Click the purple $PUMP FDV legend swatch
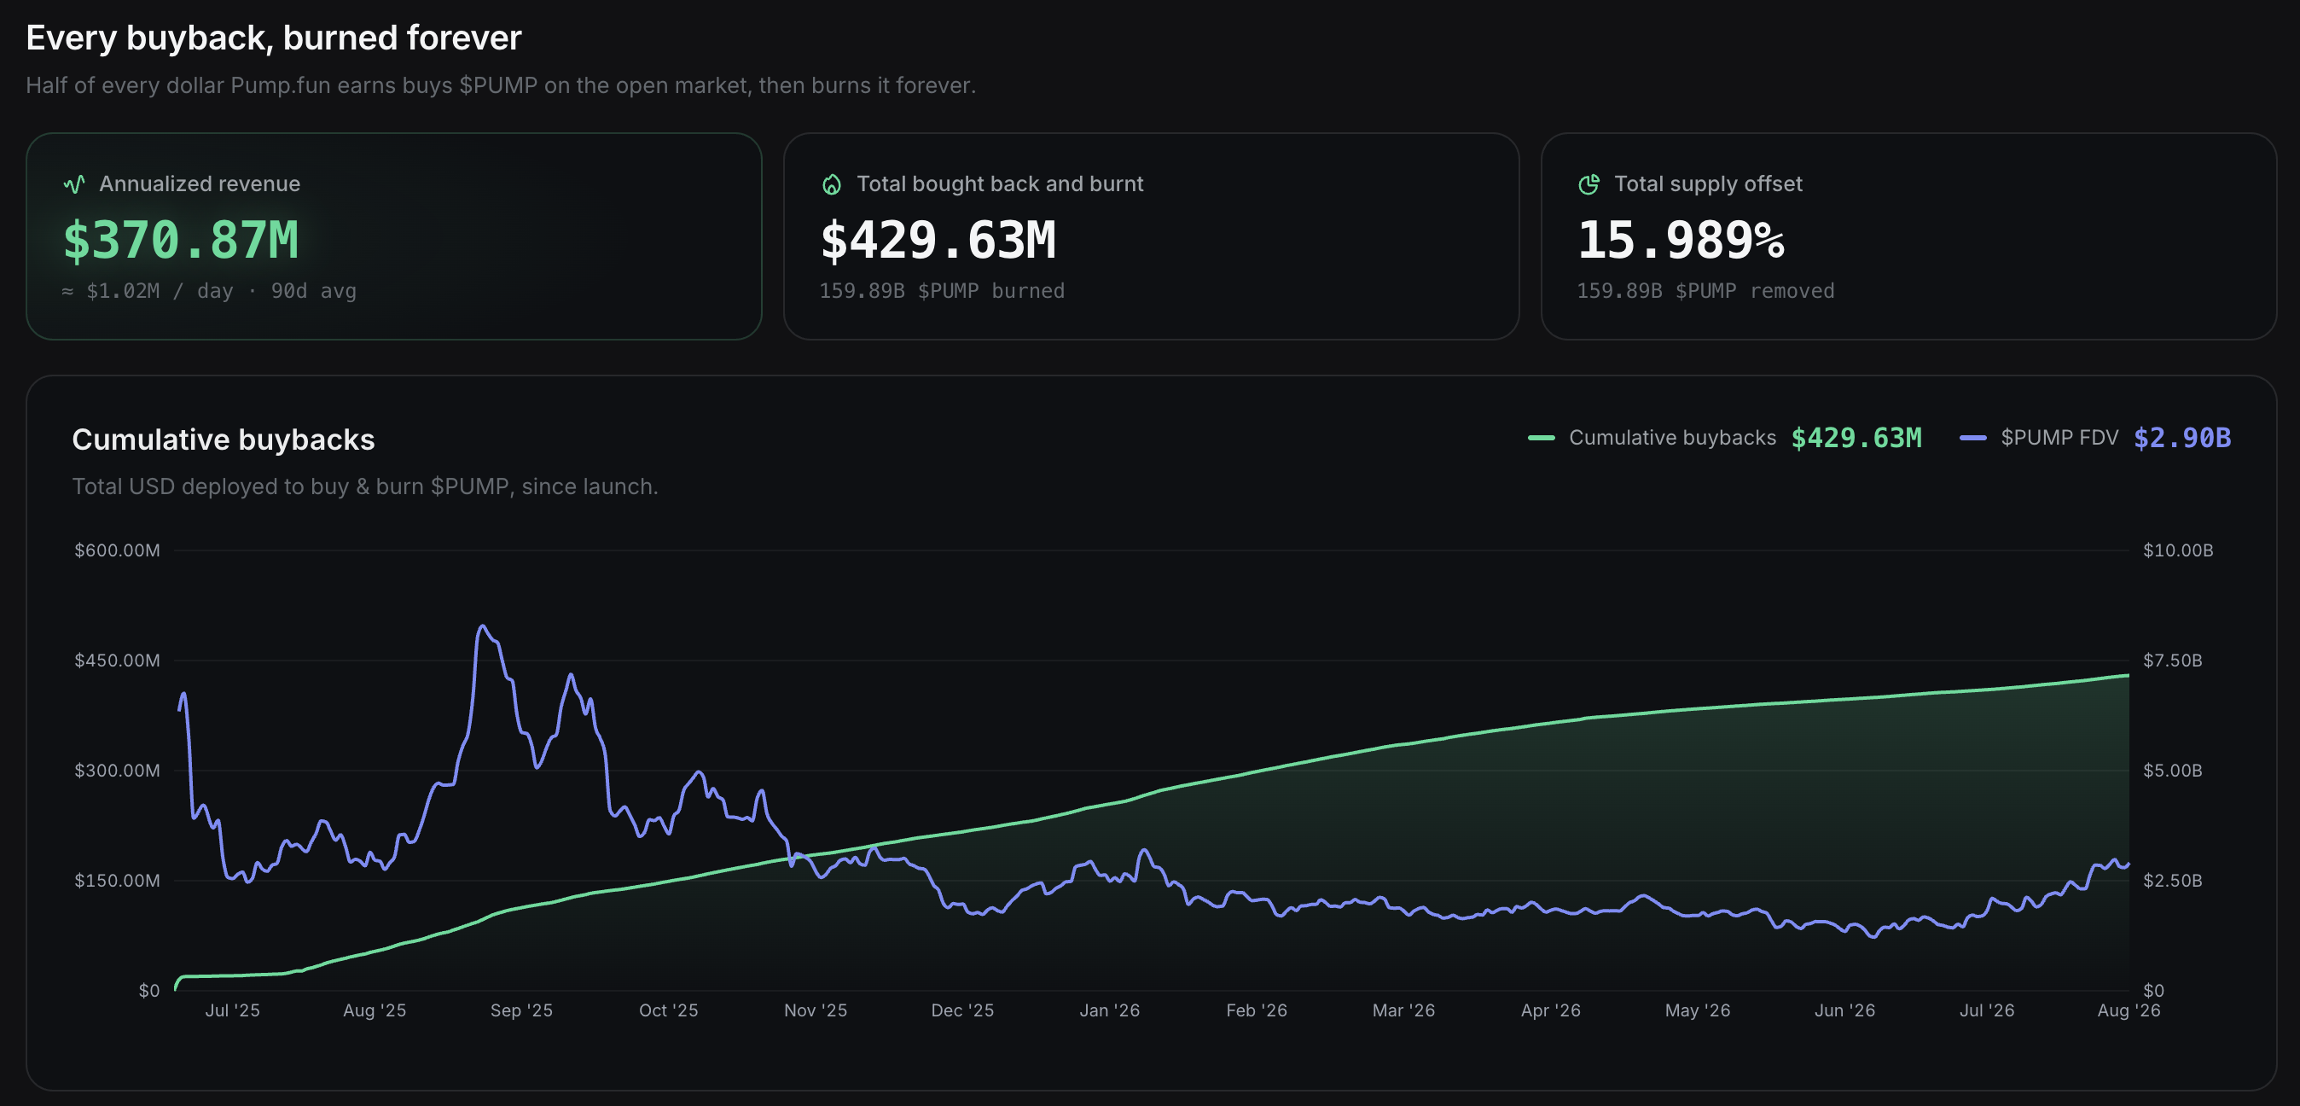The image size is (2300, 1106). 1972,438
